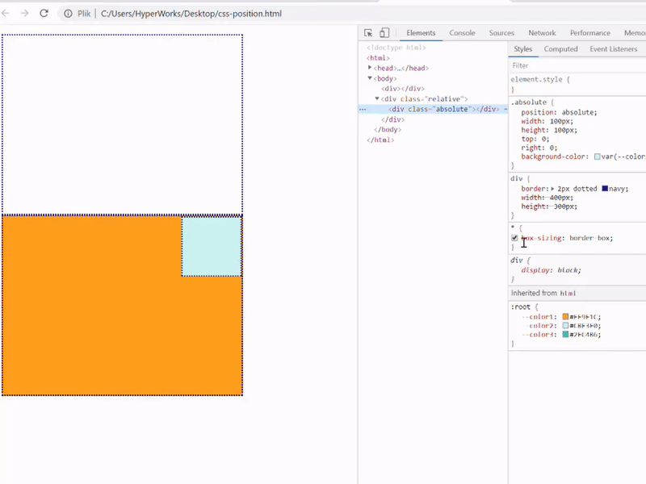
Task: Collapse the body element node
Action: tap(370, 77)
